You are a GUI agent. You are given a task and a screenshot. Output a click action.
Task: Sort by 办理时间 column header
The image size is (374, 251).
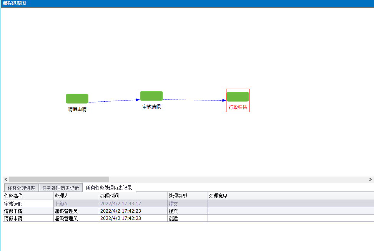coord(133,196)
